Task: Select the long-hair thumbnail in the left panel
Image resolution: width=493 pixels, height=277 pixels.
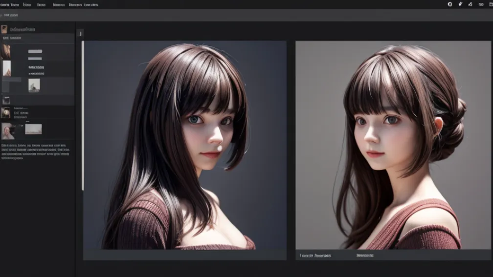Action: (6, 51)
